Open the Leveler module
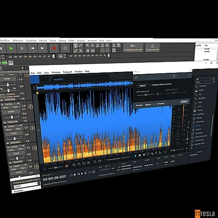Viewport: 218px width, 218px height. 198,110
